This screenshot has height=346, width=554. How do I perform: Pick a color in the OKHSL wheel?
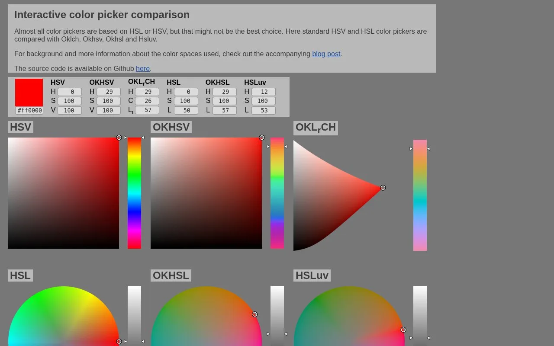[206, 316]
